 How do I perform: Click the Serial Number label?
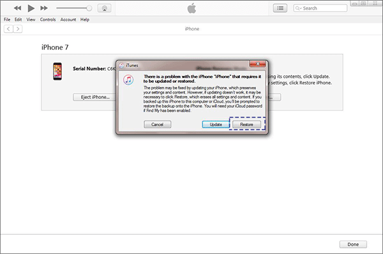pos(89,69)
